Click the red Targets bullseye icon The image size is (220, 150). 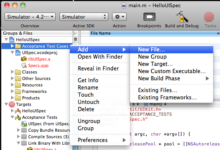point(12,104)
